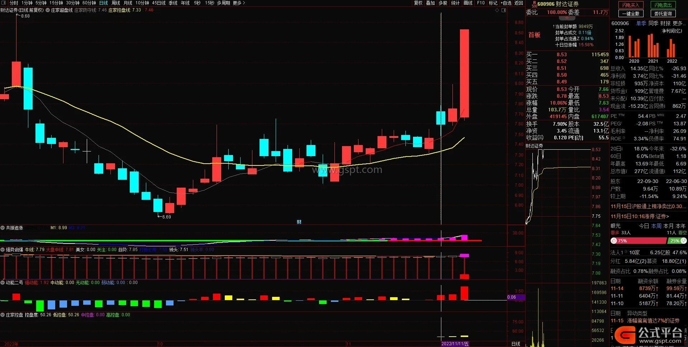Open the 财报 financial report tab
This screenshot has width=688, height=347.
pos(665,23)
